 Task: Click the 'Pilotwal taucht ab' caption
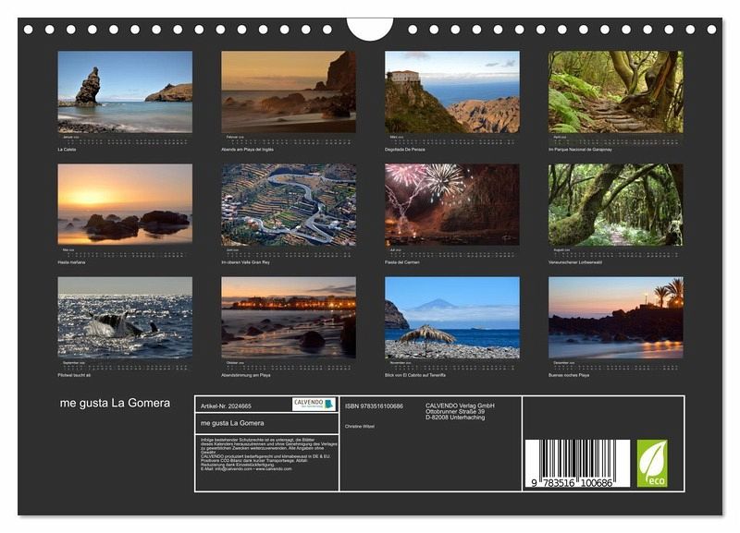[x=74, y=375]
